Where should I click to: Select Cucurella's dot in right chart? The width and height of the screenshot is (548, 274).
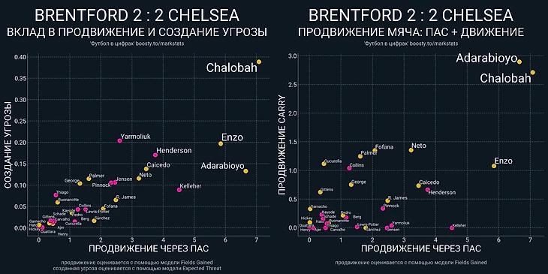[x=324, y=164]
